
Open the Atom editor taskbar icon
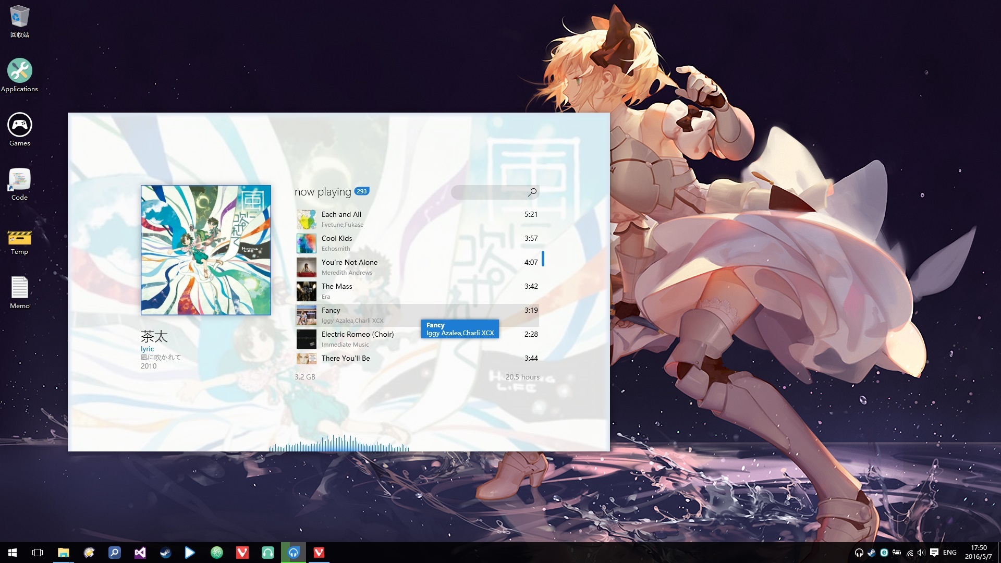217,553
